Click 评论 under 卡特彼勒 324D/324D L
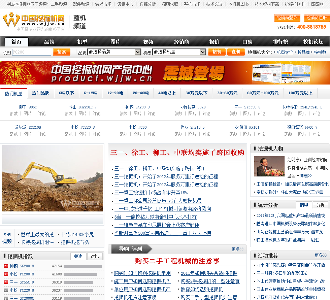The height and width of the screenshot is (300, 330). 316,113
